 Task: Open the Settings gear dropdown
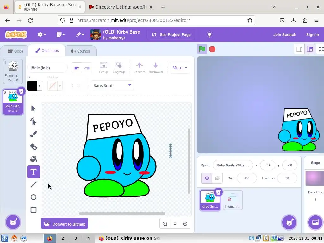41,34
